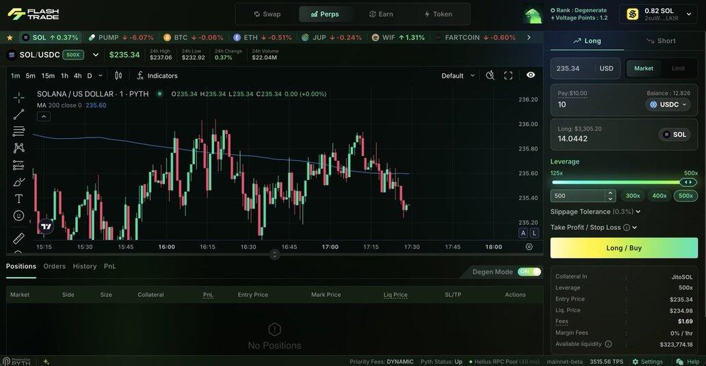Select the trend line drawing tool
The image size is (706, 366).
click(19, 114)
